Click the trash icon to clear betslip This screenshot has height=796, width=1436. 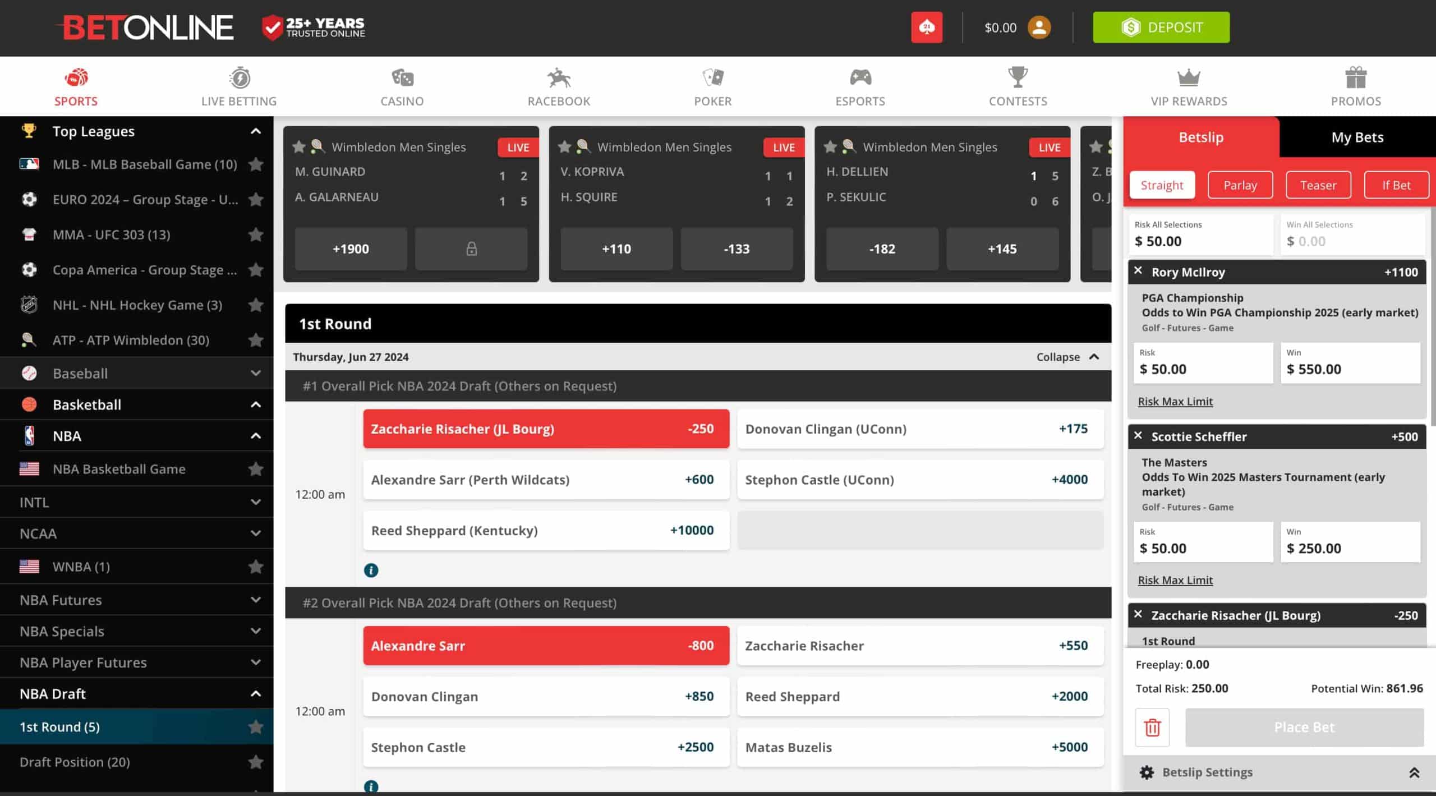pos(1152,727)
